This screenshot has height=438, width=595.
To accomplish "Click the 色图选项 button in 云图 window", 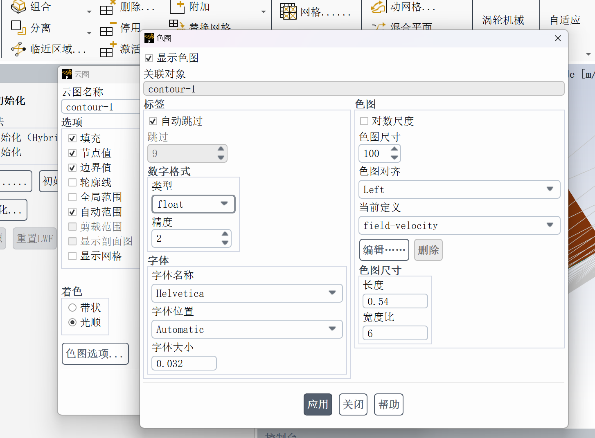I will pyautogui.click(x=95, y=354).
